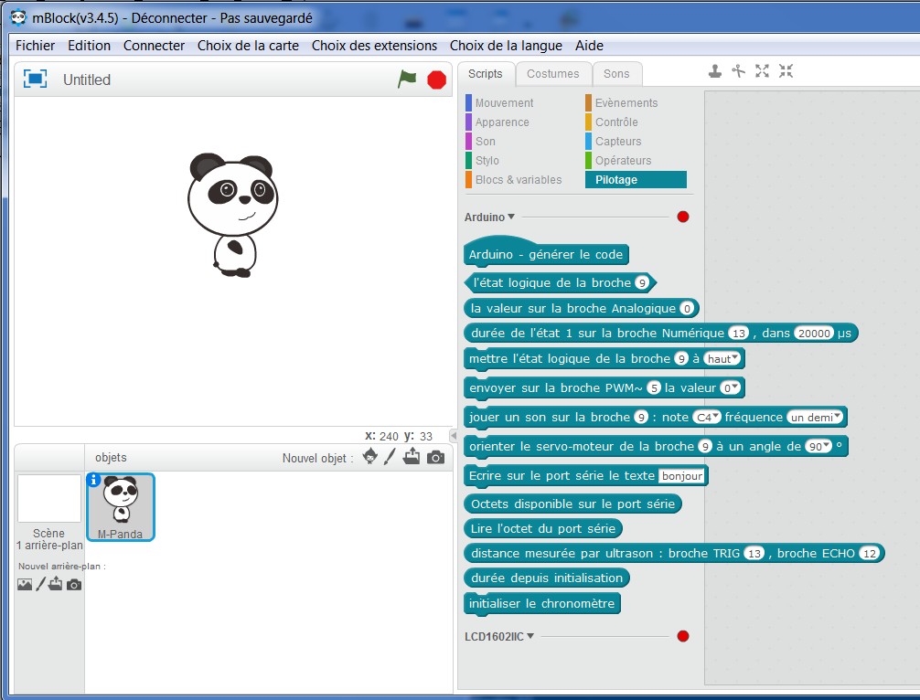The image size is (920, 700).
Task: Open the LCD1602IIC extension dropdown
Action: (x=530, y=636)
